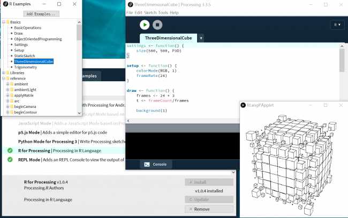Expand the Libraries folder
Viewport: 348px width, 218px height.
click(4, 73)
